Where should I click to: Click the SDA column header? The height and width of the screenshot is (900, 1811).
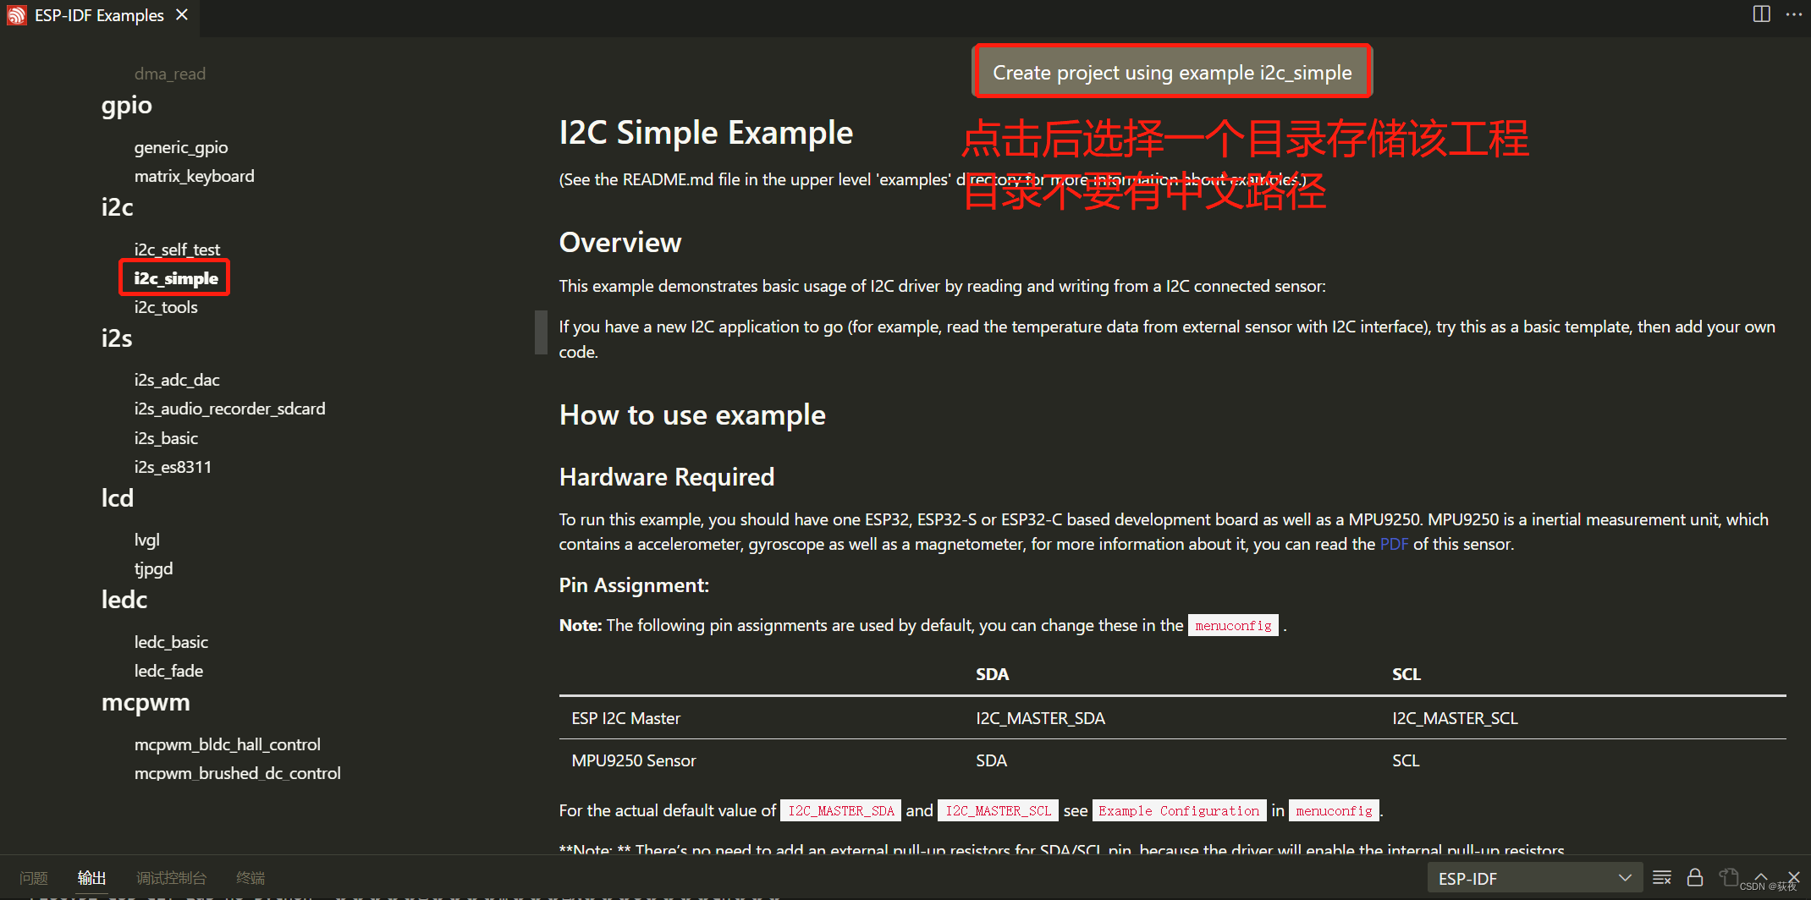(992, 674)
